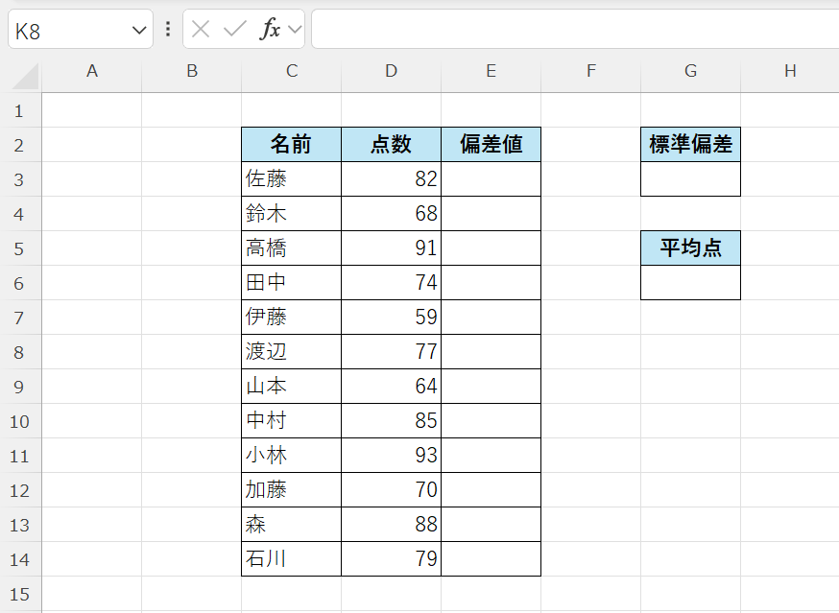Expand the Name Box dropdown arrow

click(x=138, y=31)
